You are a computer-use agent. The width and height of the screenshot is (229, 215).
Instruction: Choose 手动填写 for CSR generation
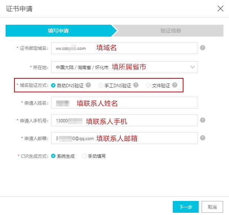84,156
